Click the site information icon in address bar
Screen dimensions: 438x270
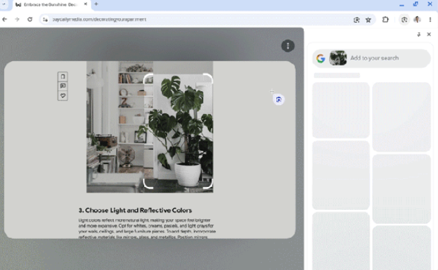coord(46,19)
